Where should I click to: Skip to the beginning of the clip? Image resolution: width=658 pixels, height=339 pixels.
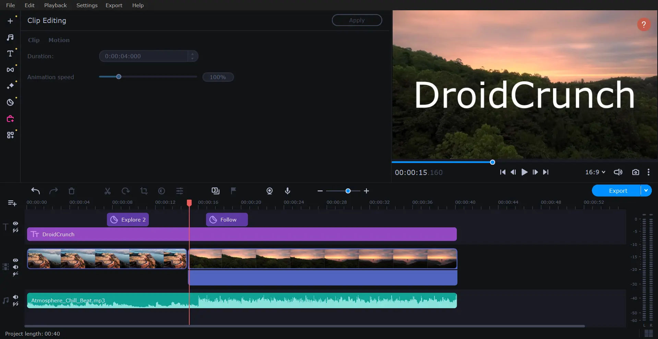(503, 172)
